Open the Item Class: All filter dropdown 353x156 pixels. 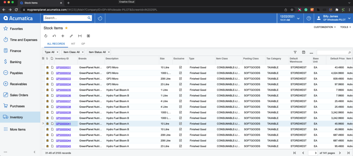click(73, 52)
